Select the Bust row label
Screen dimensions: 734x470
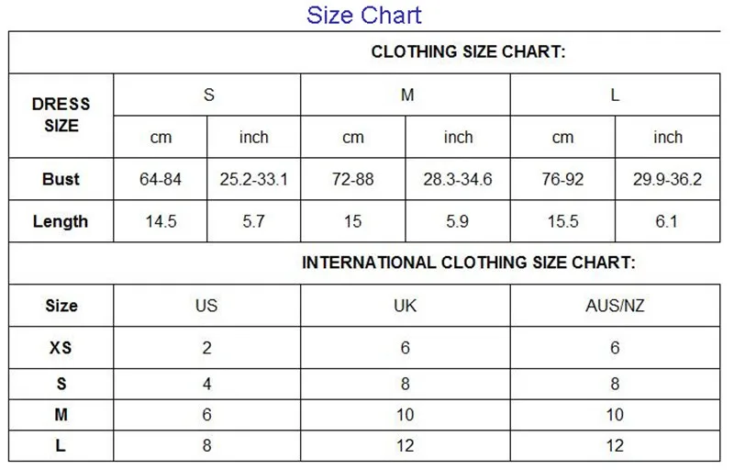(x=61, y=179)
